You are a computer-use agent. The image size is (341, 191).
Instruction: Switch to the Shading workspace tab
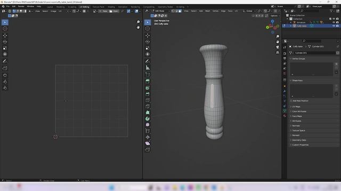[111, 7]
